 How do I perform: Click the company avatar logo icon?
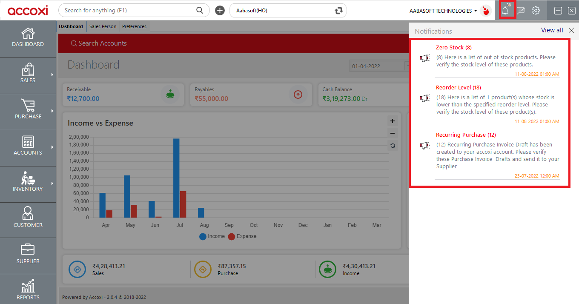(x=485, y=11)
